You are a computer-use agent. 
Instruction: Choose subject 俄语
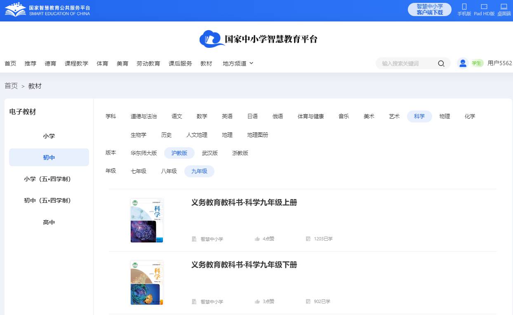(x=278, y=116)
